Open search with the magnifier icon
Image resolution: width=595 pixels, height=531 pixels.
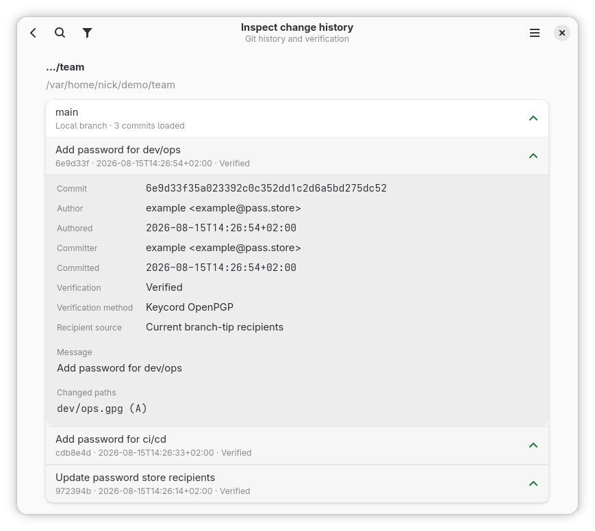click(60, 33)
